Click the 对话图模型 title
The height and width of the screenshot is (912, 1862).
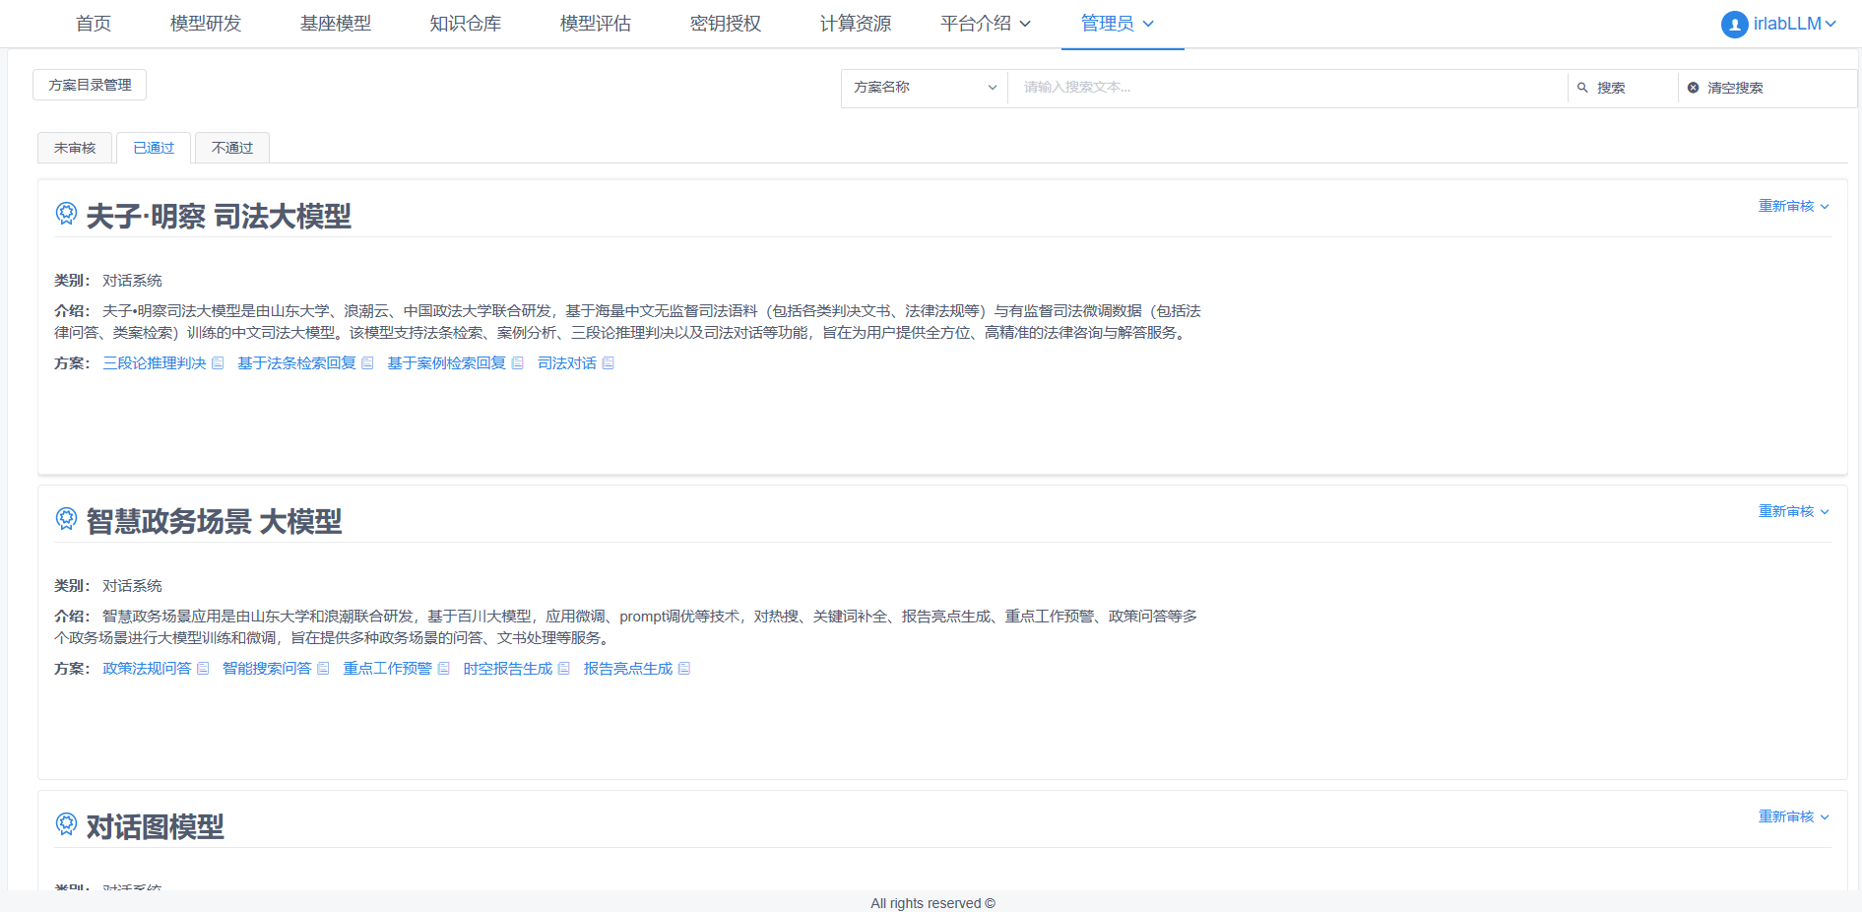click(155, 826)
